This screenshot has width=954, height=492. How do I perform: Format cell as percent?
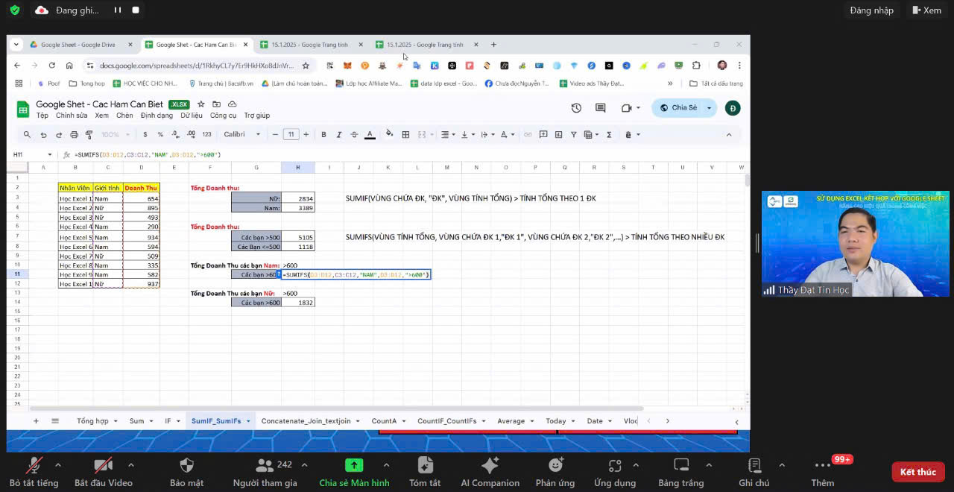(x=160, y=135)
